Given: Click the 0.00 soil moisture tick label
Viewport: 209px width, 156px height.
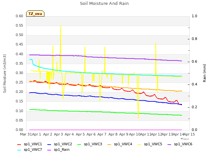Looking at the screenshot, I should tap(20, 130).
